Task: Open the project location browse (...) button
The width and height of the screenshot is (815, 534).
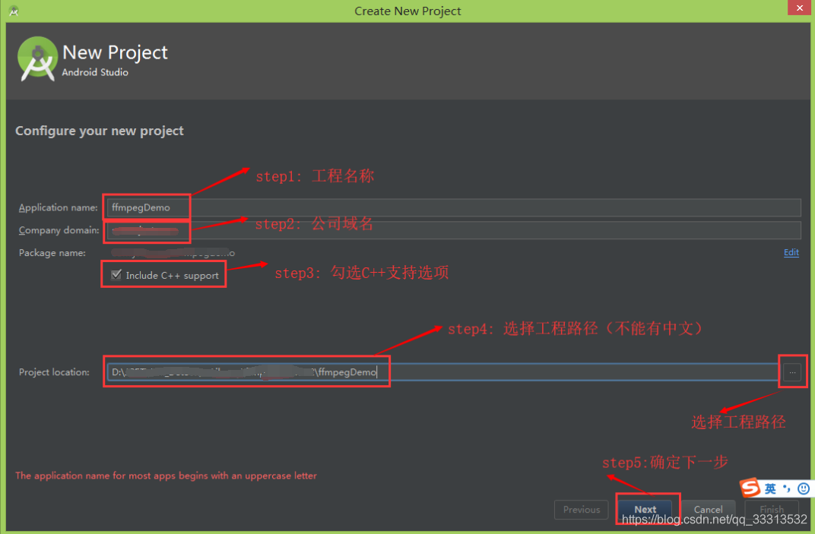Action: [x=792, y=372]
